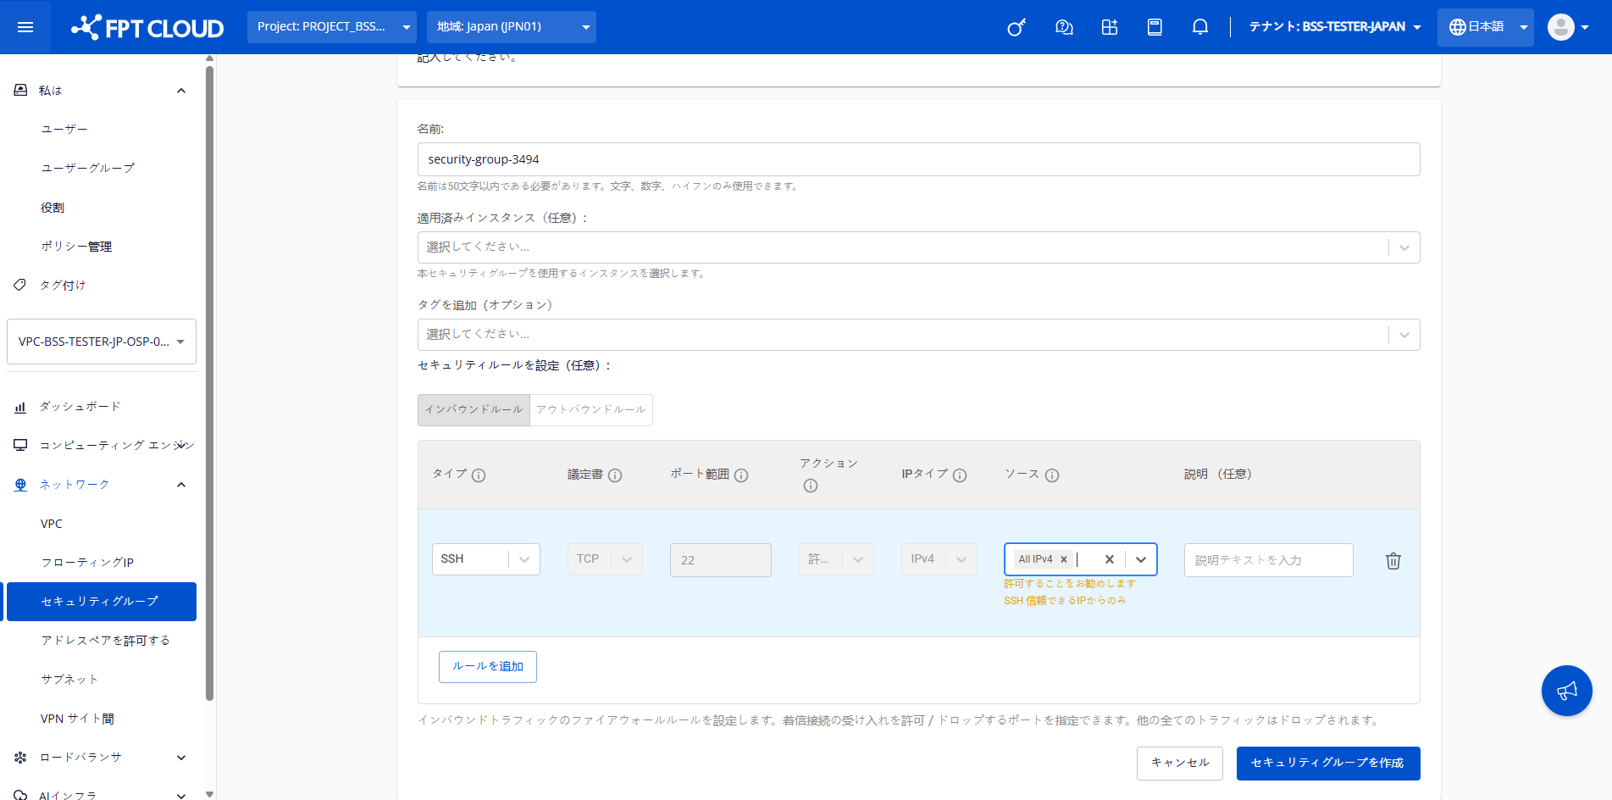Click the sidebar vertical scrollbar
This screenshot has width=1612, height=800.
coord(209,381)
